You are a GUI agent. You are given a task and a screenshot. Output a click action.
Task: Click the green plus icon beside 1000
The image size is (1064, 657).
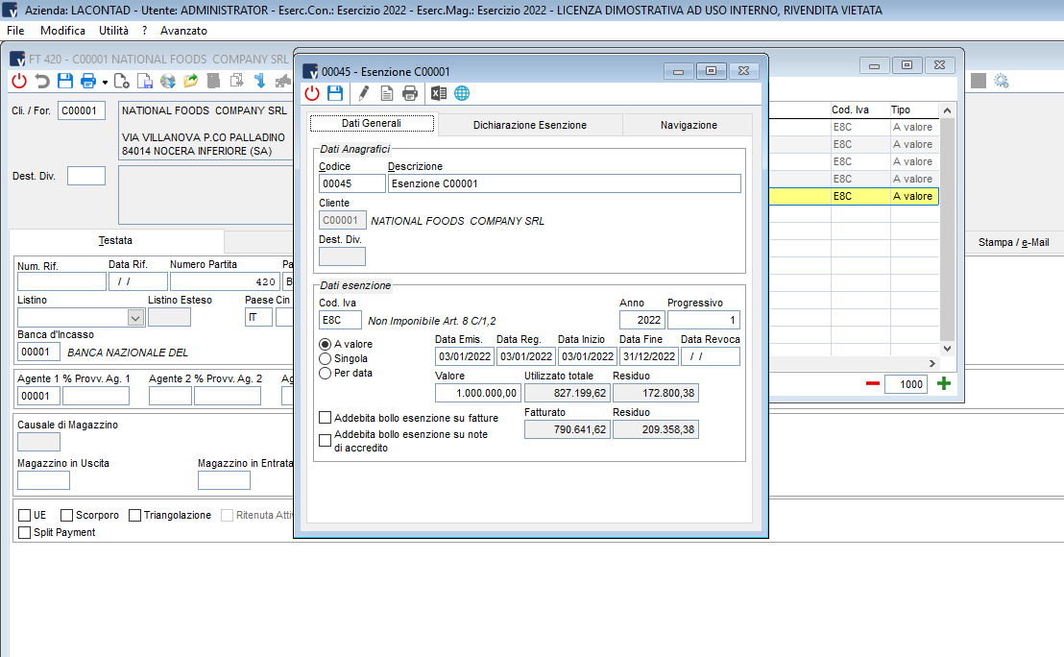[x=944, y=384]
